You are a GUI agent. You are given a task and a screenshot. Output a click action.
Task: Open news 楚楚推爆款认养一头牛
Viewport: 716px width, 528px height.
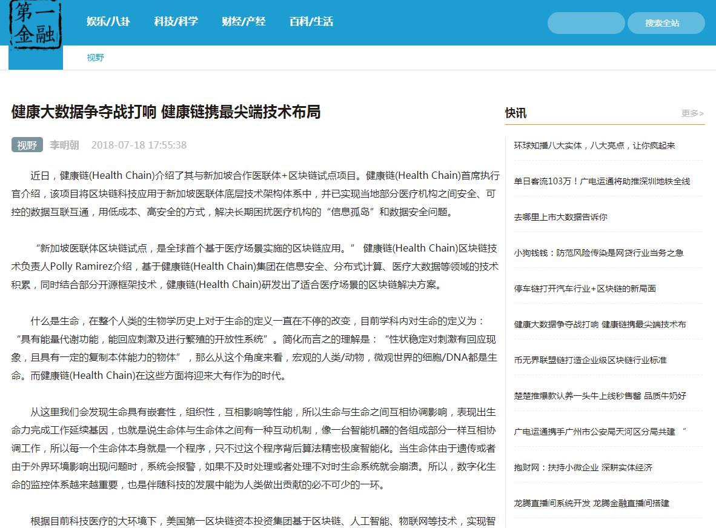(x=600, y=395)
